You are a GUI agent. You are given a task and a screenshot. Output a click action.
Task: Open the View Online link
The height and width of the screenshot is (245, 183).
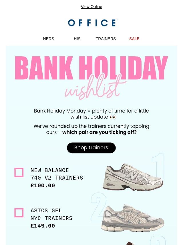[x=91, y=7]
